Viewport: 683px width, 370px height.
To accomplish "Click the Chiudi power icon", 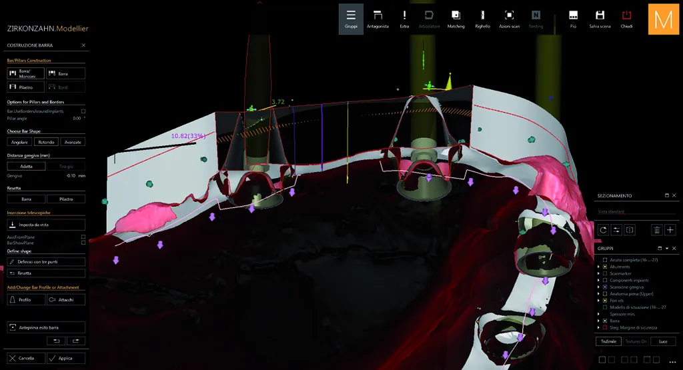I will (626, 19).
